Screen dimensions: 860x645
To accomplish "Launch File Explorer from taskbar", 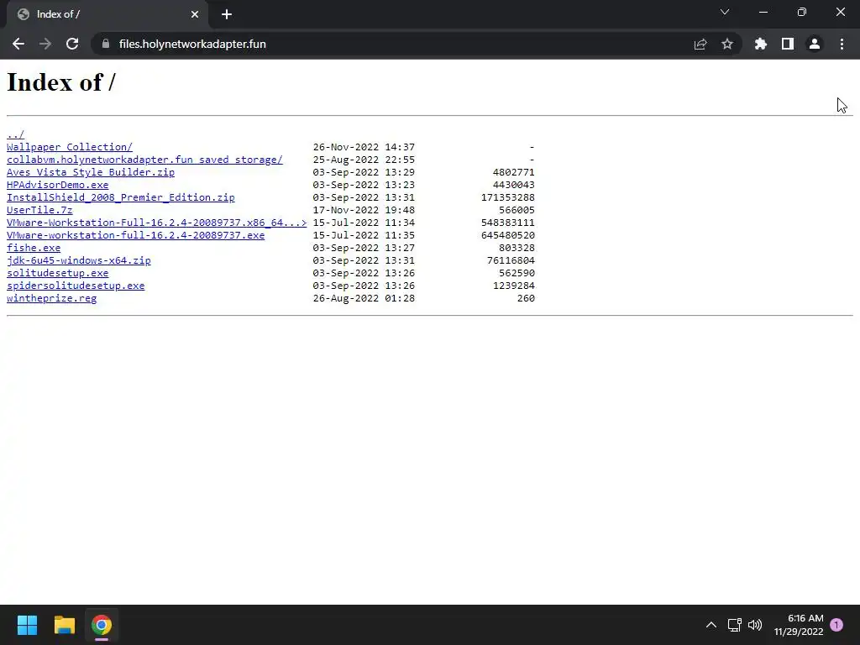I will tap(65, 625).
